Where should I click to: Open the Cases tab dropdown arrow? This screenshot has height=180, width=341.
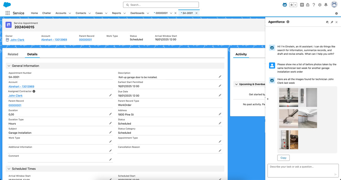[106, 13]
